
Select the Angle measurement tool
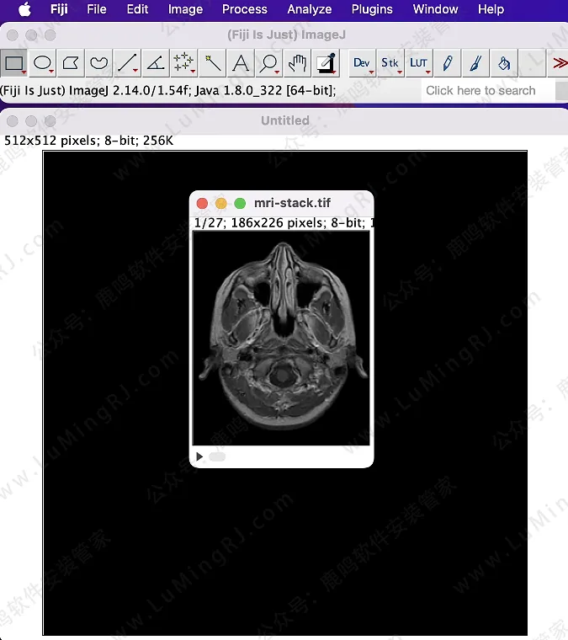tap(156, 63)
